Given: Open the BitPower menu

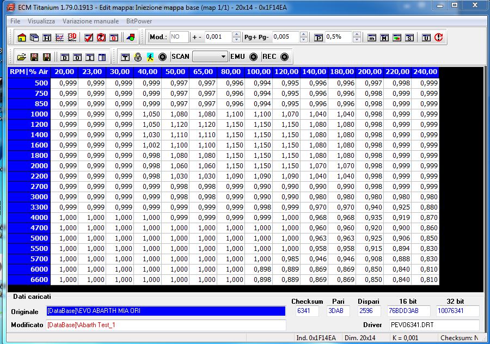Looking at the screenshot, I should [x=139, y=21].
